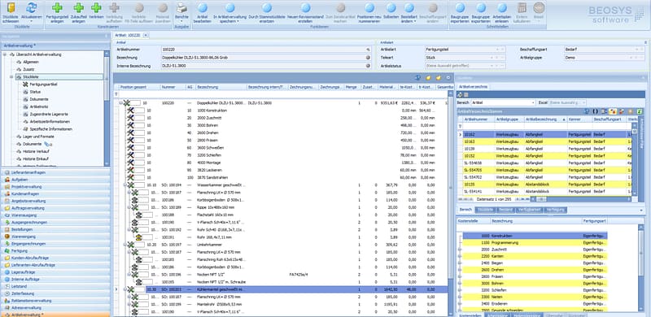This screenshot has height=317, width=651.
Task: Open Reklamationsverwaltung in the navigation pane
Action: [x=55, y=301]
